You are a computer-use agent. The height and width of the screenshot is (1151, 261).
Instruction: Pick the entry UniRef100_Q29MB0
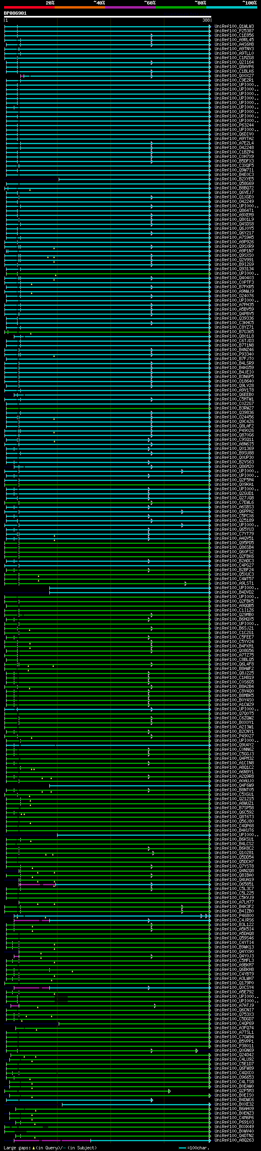click(x=234, y=614)
